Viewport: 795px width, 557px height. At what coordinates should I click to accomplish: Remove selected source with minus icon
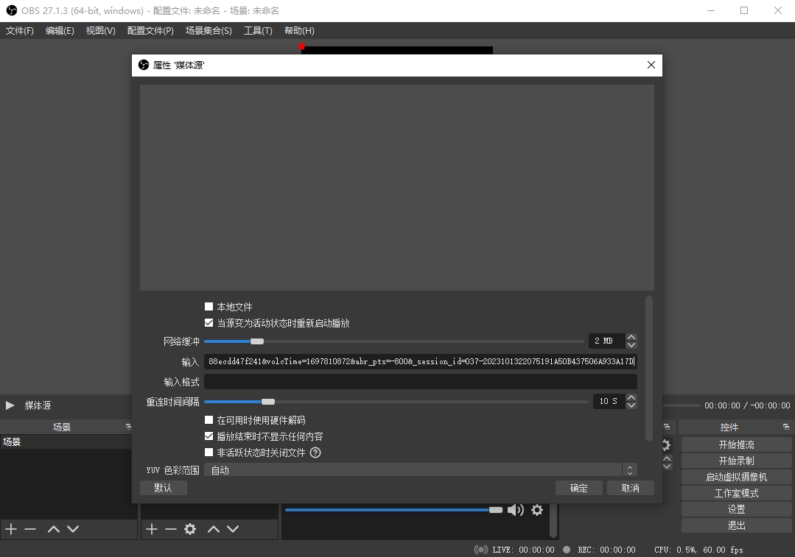click(x=171, y=529)
